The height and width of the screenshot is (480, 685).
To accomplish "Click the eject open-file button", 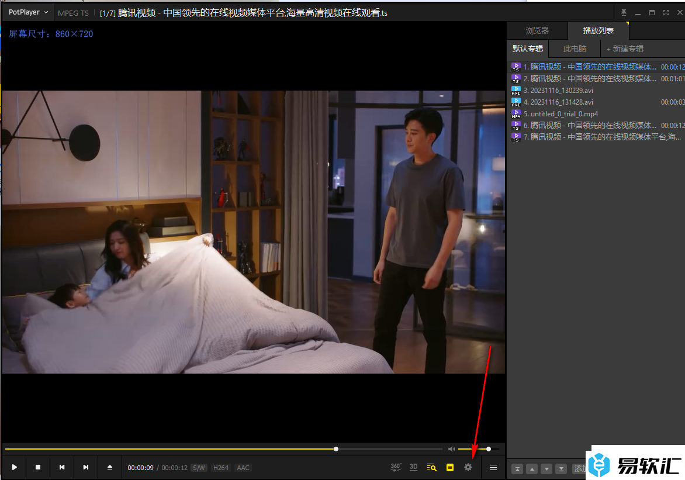I will [110, 467].
